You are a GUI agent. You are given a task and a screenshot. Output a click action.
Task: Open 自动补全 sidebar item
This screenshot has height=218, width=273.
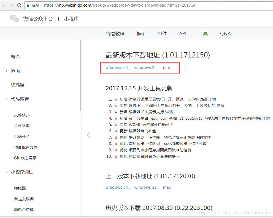coord(22,136)
